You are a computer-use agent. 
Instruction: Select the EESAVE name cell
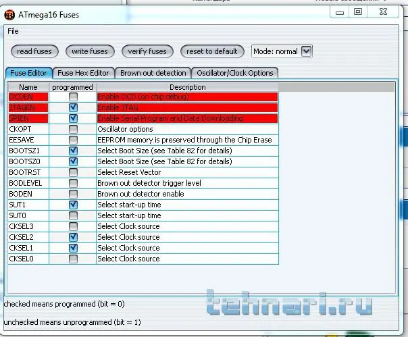pos(28,140)
